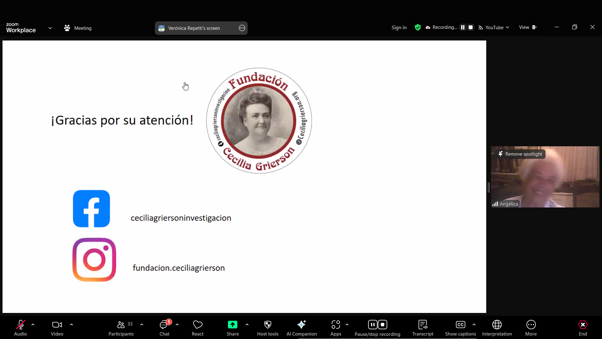This screenshot has width=602, height=339.
Task: Pause the recording in top bar
Action: point(462,27)
